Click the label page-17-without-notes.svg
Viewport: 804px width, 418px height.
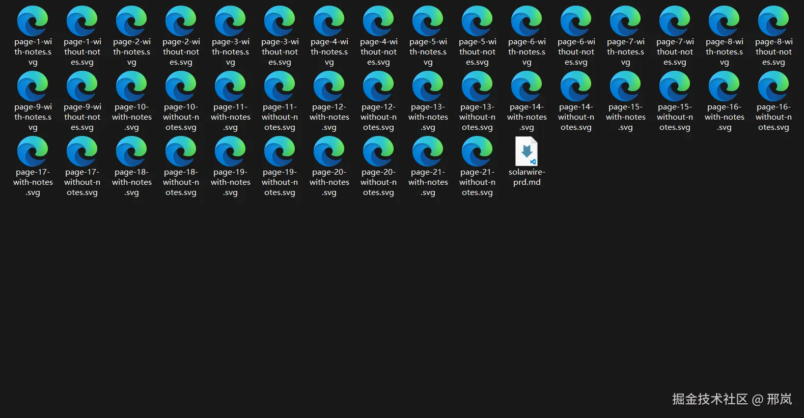coord(82,182)
